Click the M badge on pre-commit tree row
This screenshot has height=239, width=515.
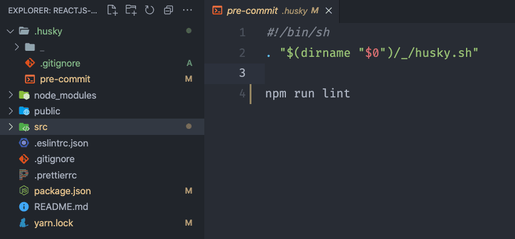[189, 79]
